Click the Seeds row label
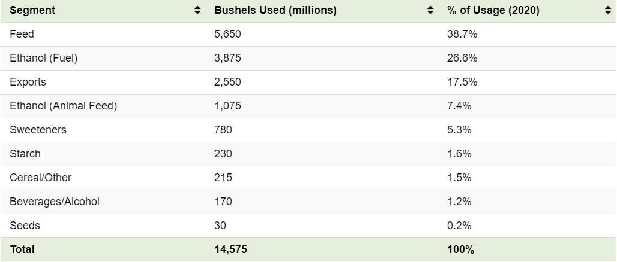 25,226
